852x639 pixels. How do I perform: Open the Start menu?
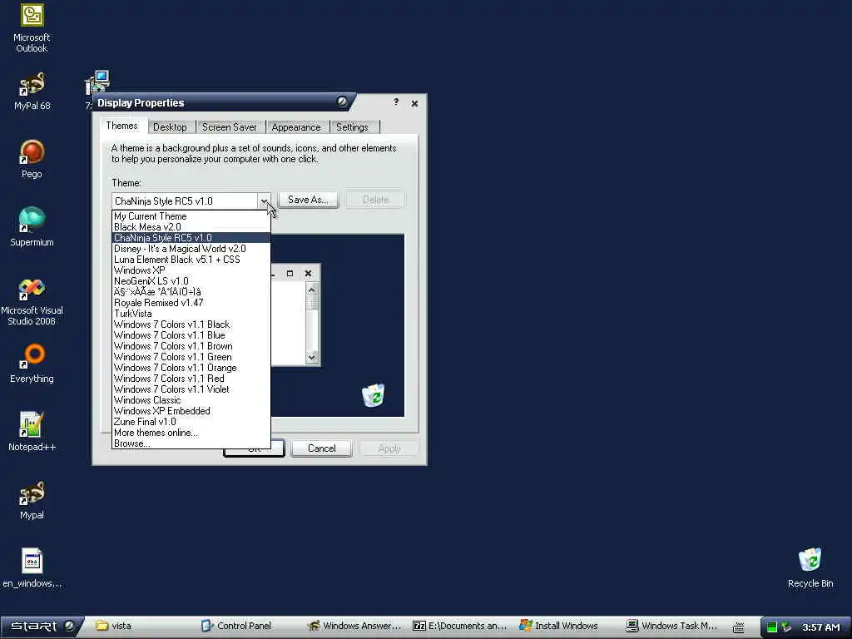pyautogui.click(x=42, y=626)
